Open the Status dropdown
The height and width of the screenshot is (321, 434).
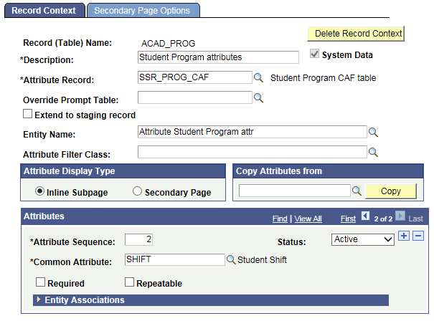(363, 239)
